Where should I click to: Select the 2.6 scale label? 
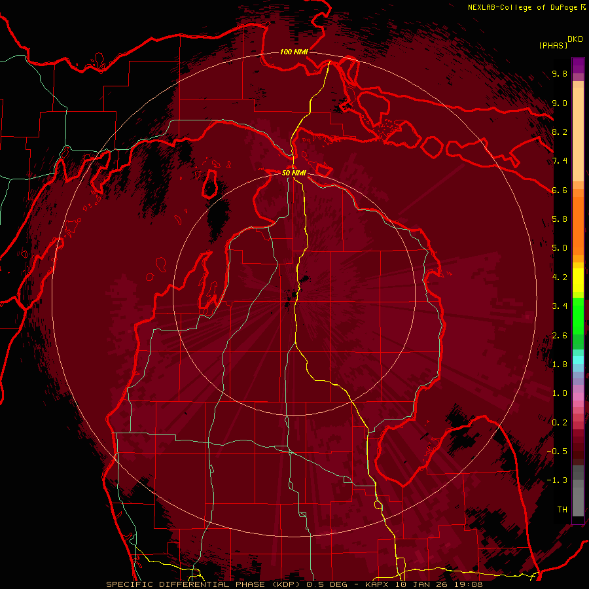[x=560, y=336]
